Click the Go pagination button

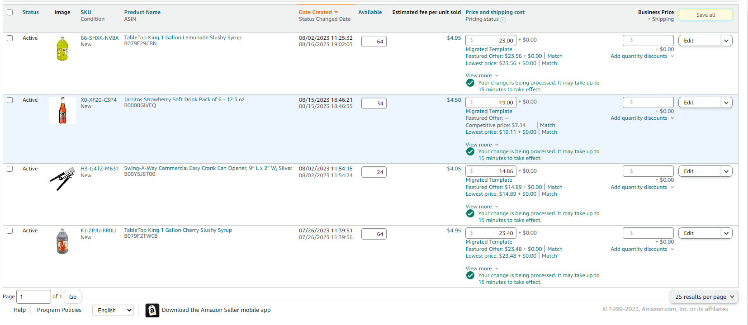coord(73,297)
